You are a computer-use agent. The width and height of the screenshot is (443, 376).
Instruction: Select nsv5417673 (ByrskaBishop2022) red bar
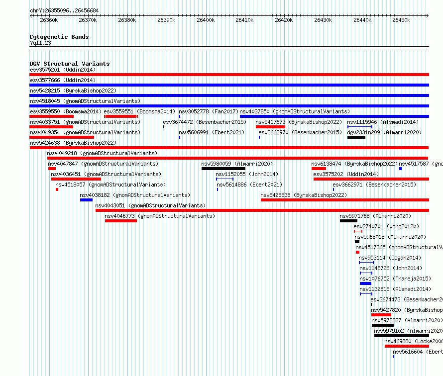(x=270, y=127)
